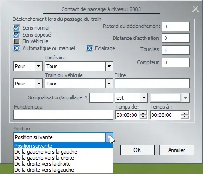Close the dialog with the X

tap(196, 9)
